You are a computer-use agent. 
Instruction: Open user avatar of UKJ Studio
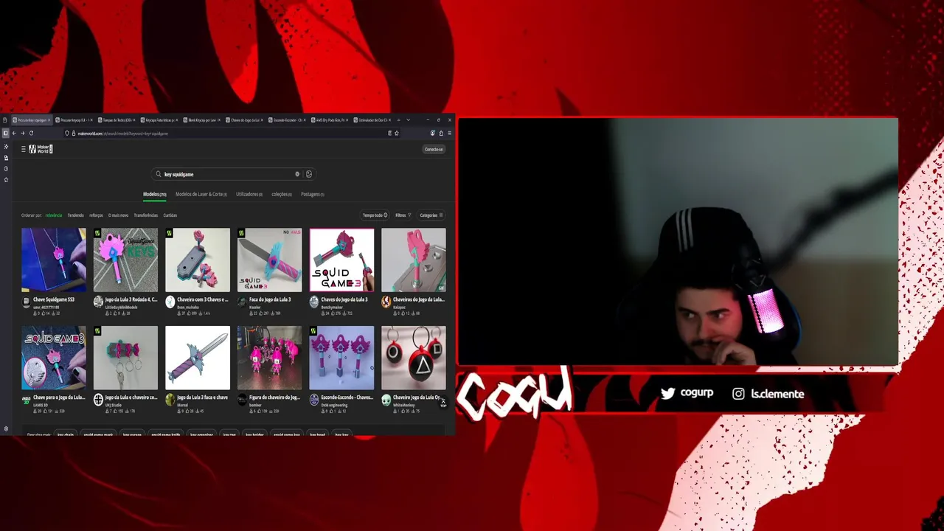[x=98, y=400]
